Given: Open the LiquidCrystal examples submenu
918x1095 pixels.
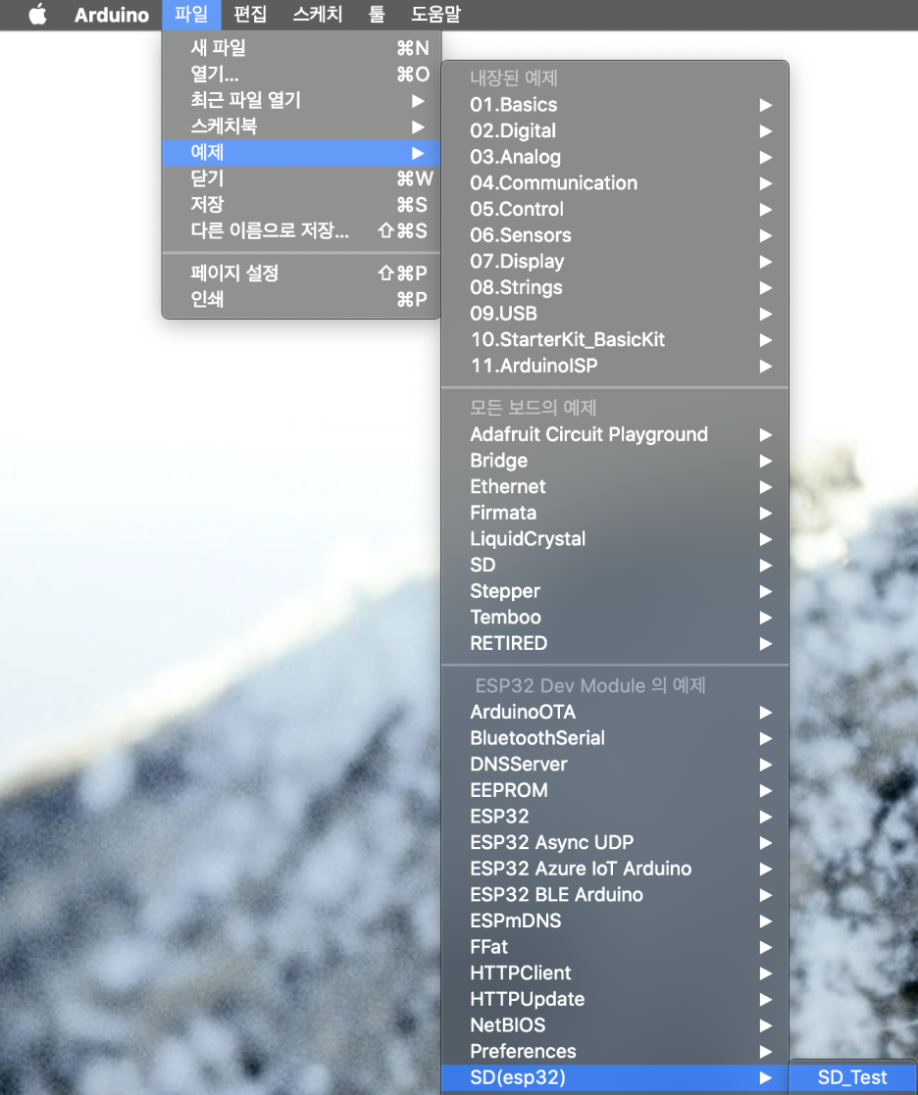Looking at the screenshot, I should 615,539.
